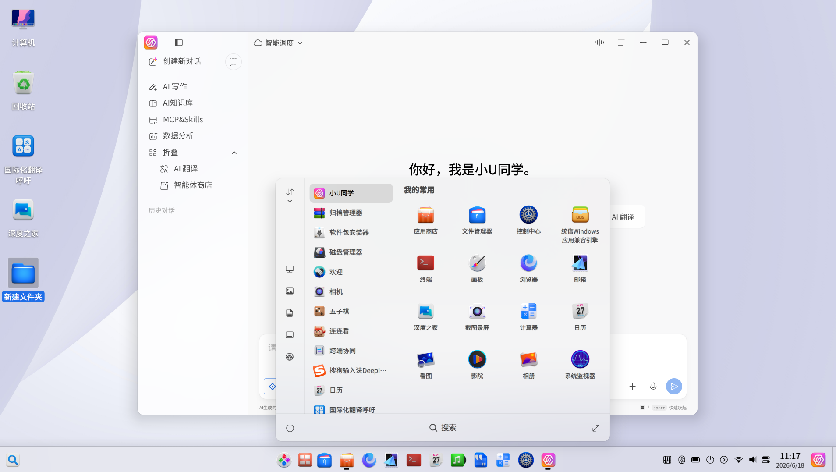The height and width of the screenshot is (472, 836).
Task: Switch launcher to fullscreen mode icon
Action: [x=595, y=428]
